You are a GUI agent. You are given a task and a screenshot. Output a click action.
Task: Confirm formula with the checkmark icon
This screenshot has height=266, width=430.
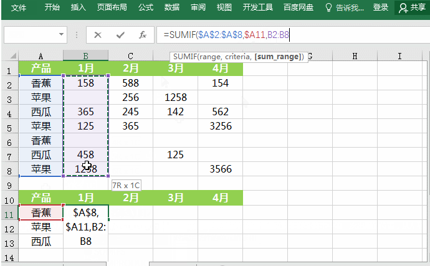pyautogui.click(x=120, y=35)
